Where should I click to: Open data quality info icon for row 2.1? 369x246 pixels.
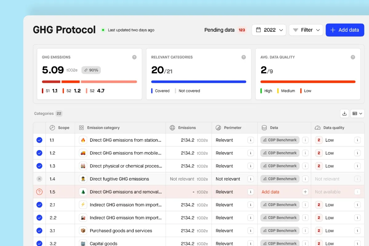pyautogui.click(x=357, y=205)
